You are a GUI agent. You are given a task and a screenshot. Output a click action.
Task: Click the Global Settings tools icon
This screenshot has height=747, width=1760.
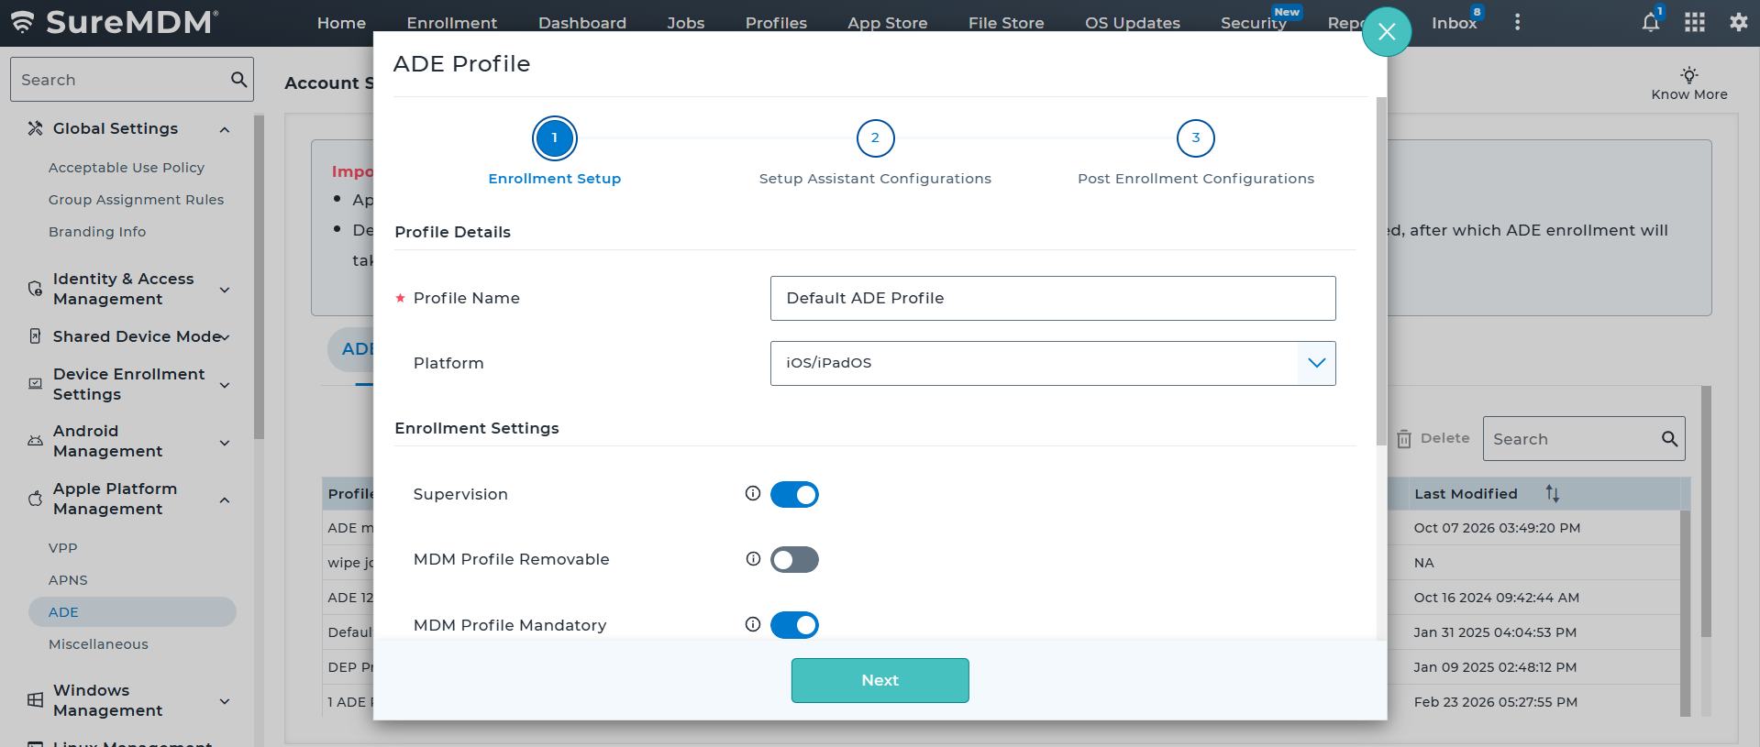(x=35, y=128)
